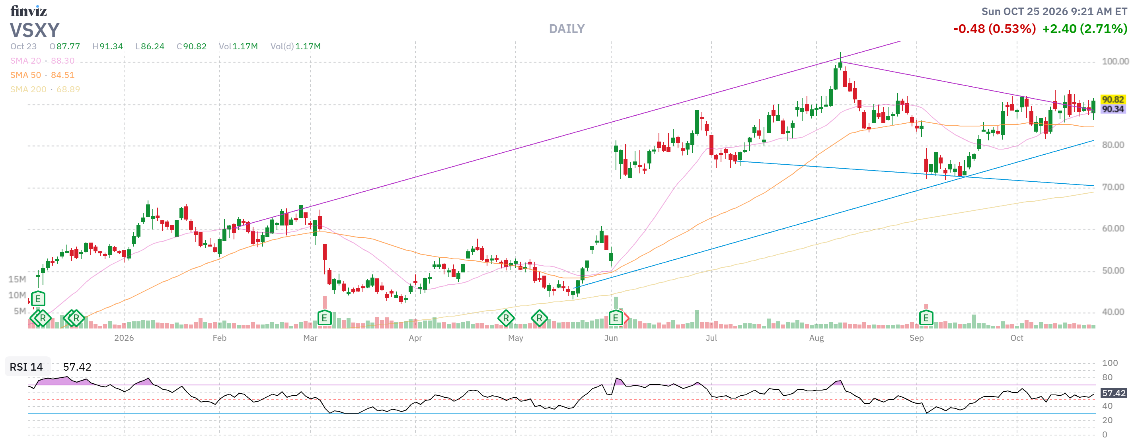1138x447 pixels.
Task: Click the RSI 14 indicator label
Action: (27, 367)
